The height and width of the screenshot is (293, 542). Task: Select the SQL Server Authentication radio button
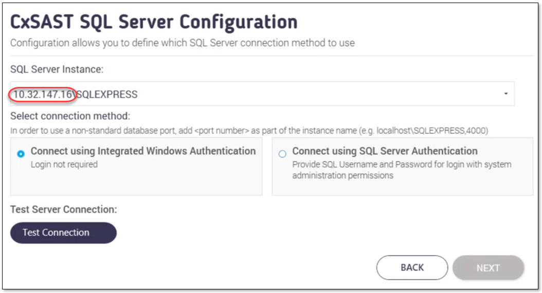click(282, 154)
